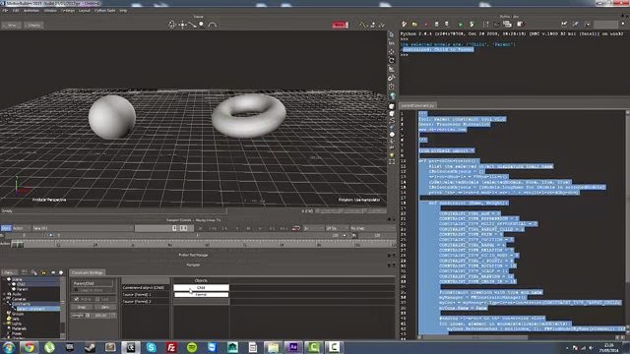This screenshot has height=354, width=630.
Task: Toggle the Active checkbox in constraint settings
Action: coord(77,299)
